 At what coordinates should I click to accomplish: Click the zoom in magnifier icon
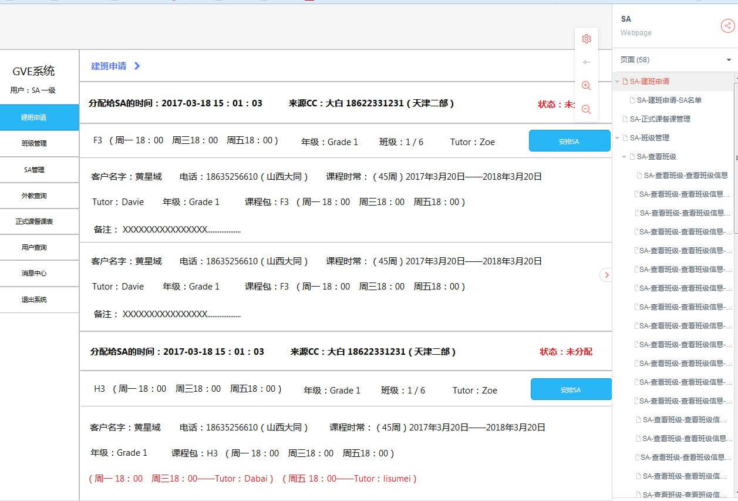[x=586, y=86]
